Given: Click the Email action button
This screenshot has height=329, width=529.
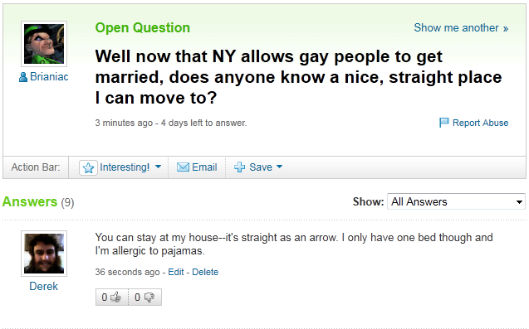Looking at the screenshot, I should (x=197, y=167).
